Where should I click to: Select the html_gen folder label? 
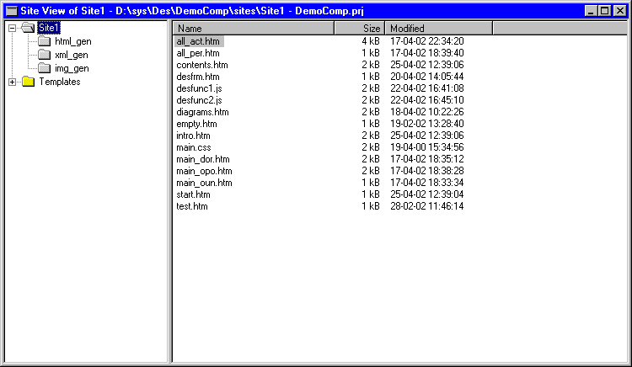click(73, 41)
